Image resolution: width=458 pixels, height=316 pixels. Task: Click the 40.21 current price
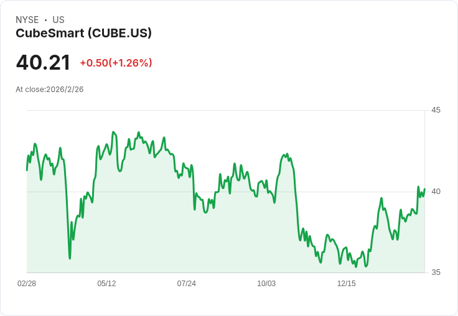pos(43,62)
